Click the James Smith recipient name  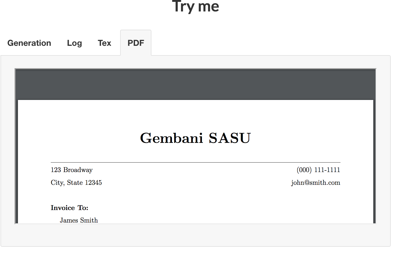79,220
